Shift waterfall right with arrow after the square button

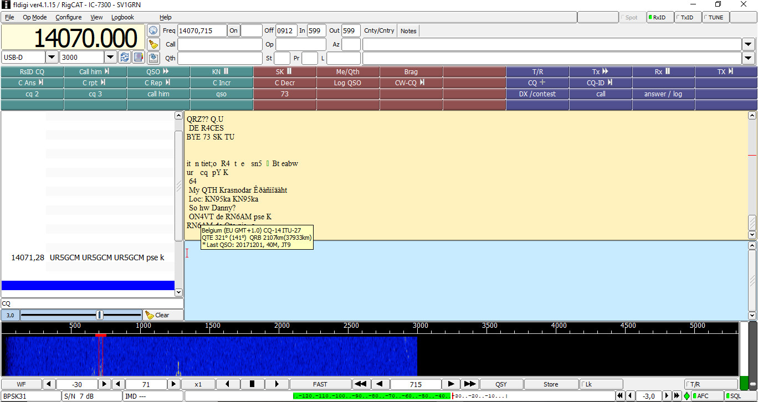(276, 384)
